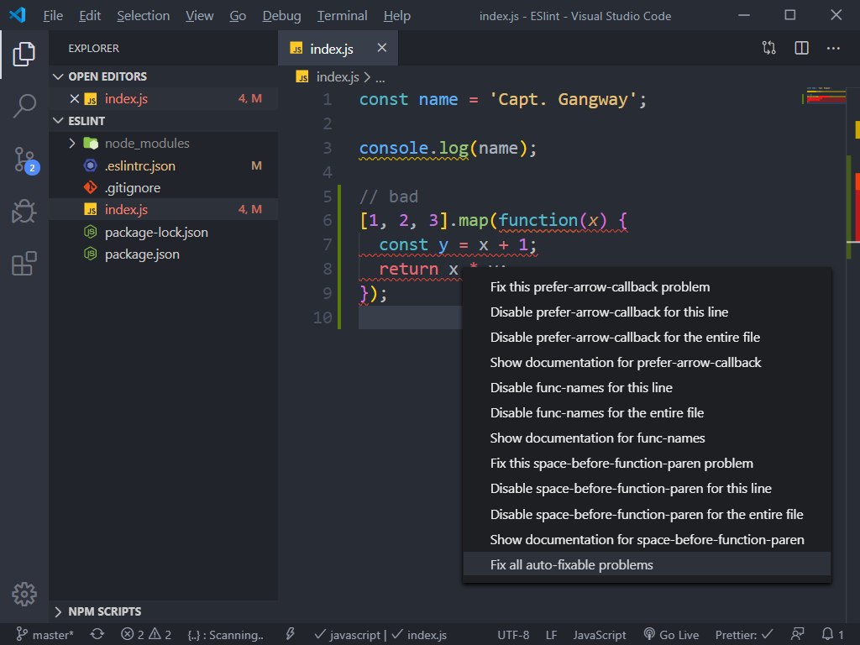Collapse the Open Editors section
860x645 pixels.
coord(164,76)
